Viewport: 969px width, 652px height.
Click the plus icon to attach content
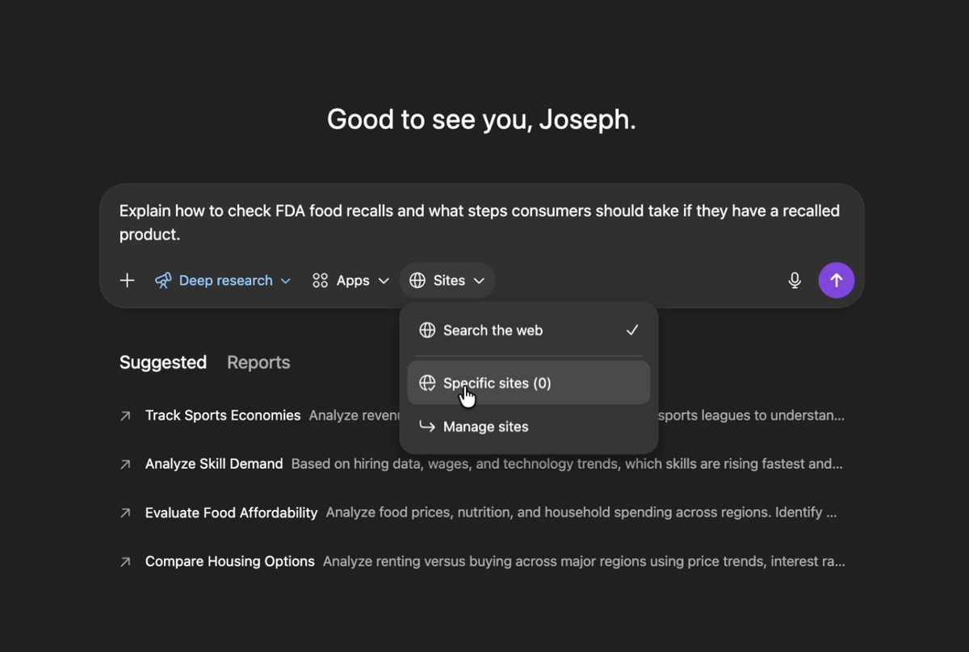click(127, 280)
